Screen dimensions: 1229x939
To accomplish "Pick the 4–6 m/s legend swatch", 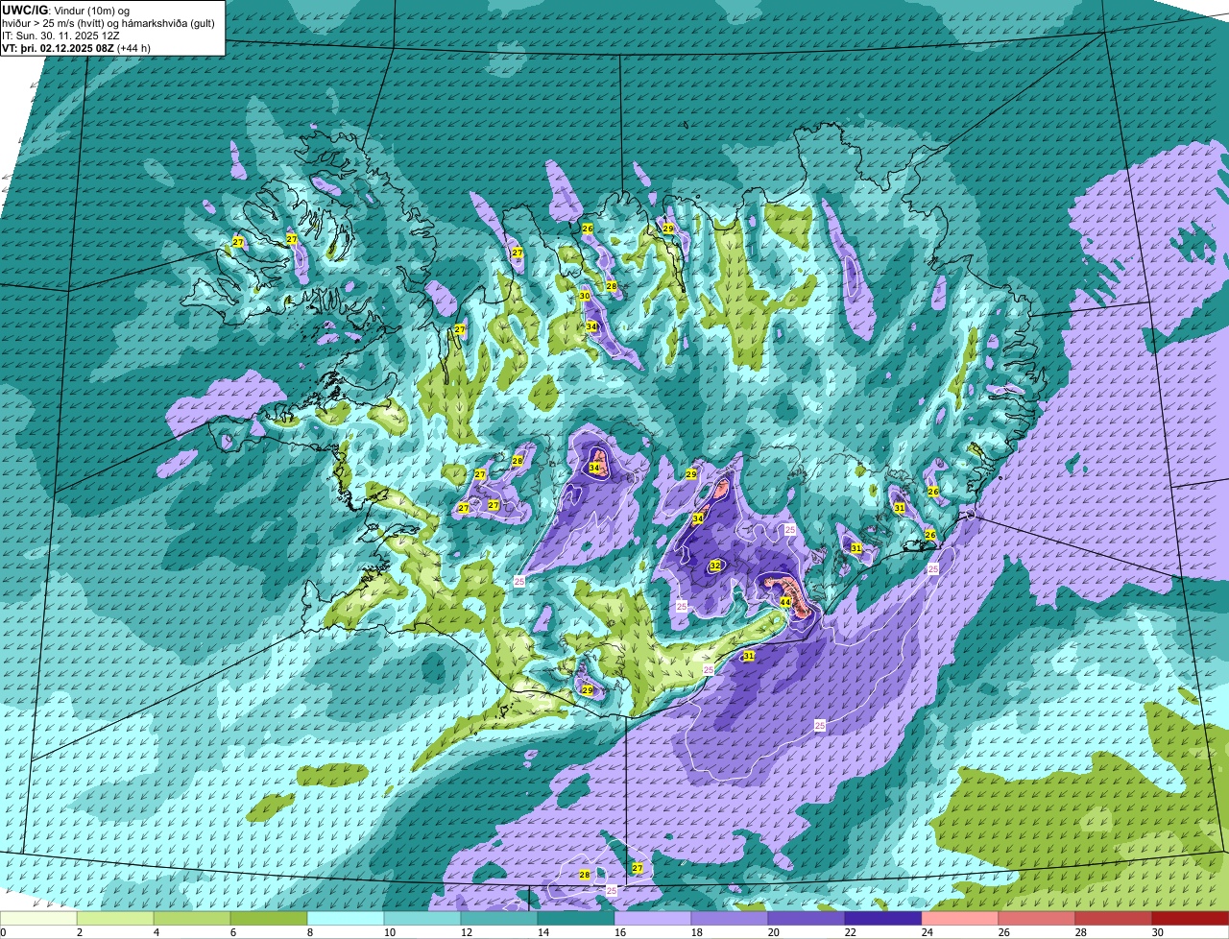I will [x=192, y=919].
